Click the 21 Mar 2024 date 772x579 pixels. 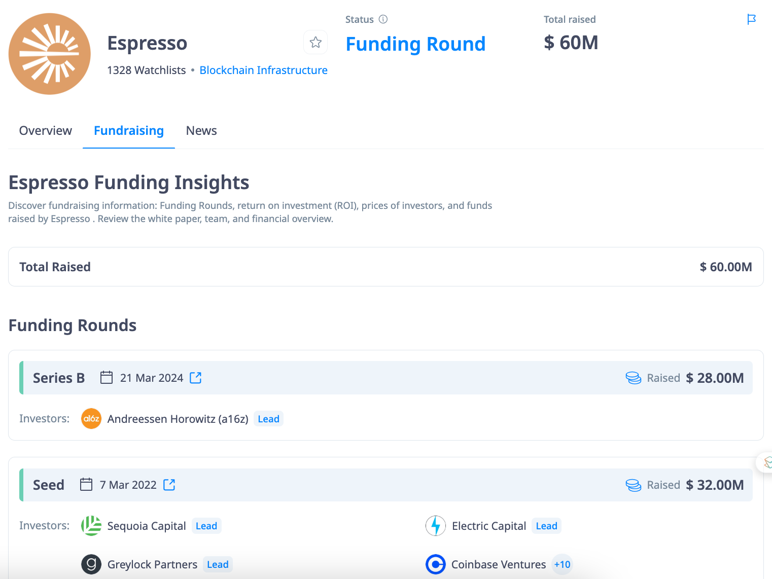pyautogui.click(x=152, y=378)
